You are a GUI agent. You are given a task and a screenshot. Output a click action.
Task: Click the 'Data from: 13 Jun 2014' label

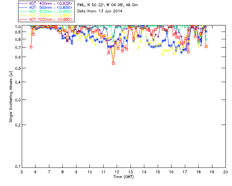(100, 11)
